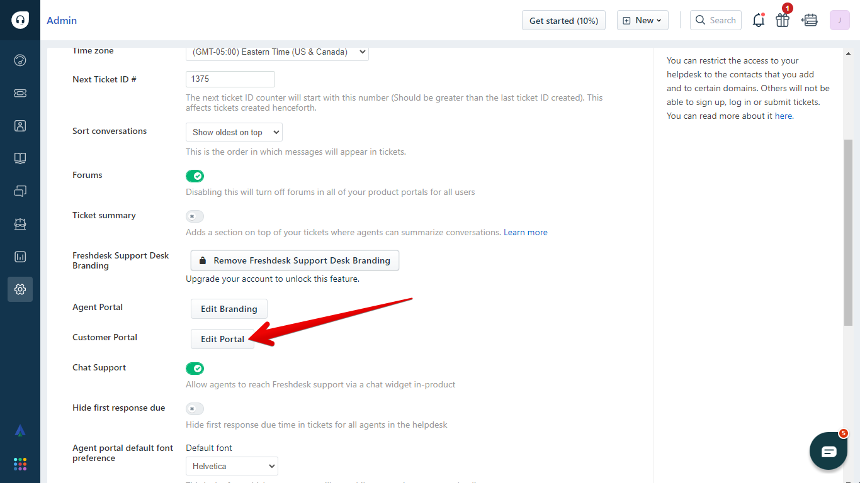Open the Forums chat icon in sidebar
Viewport: 860px width, 483px height.
[x=20, y=191]
